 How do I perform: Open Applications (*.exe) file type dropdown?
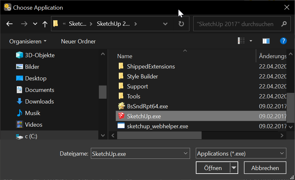click(241, 153)
